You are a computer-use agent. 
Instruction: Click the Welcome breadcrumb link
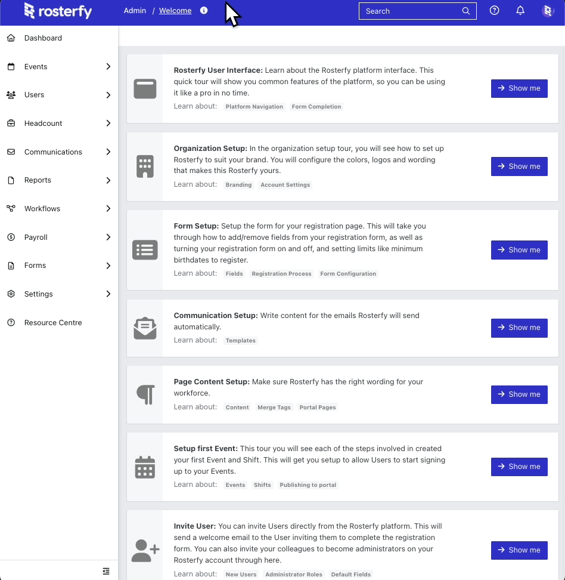tap(175, 11)
